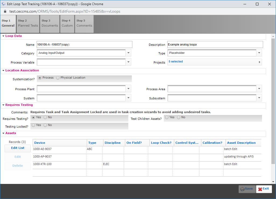
Task: Set Requires Testing to Yes
Action: (33, 117)
